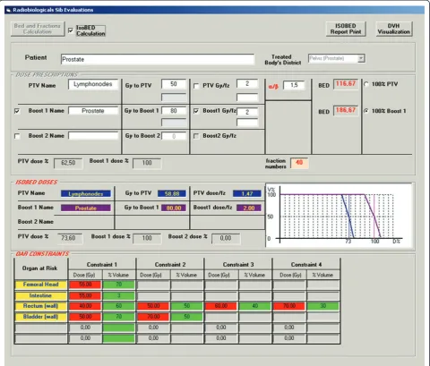Click the Patient name field
Screen dimensions: 430x366
(x=158, y=59)
